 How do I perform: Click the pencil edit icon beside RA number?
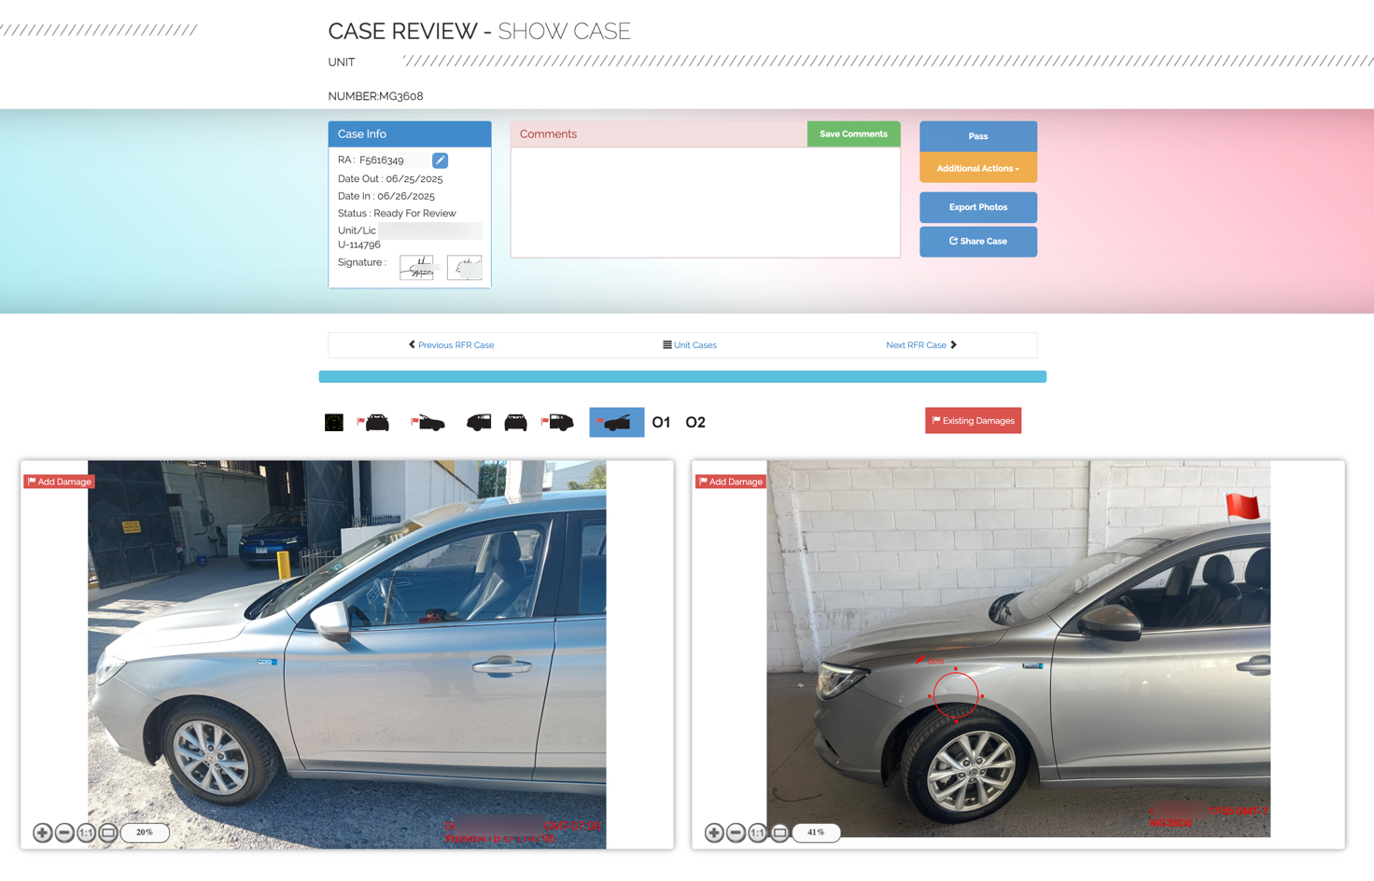click(440, 161)
